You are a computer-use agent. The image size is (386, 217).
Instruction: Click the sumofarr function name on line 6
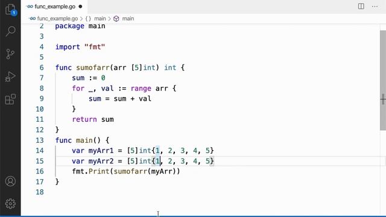pyautogui.click(x=92, y=68)
